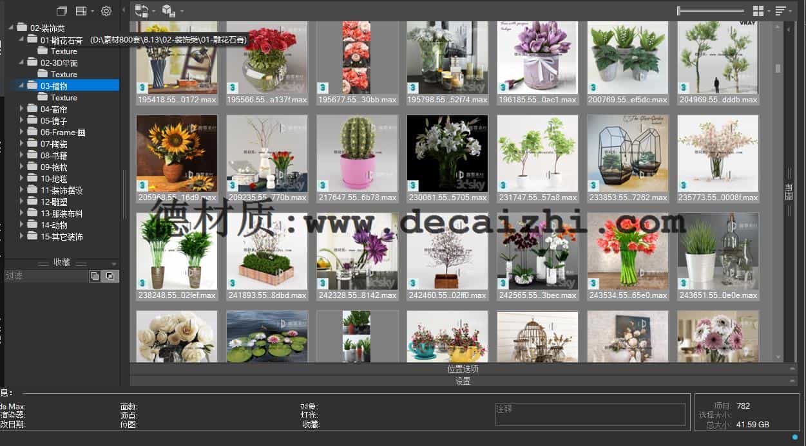Click the 过滤 filter input field

click(x=45, y=276)
